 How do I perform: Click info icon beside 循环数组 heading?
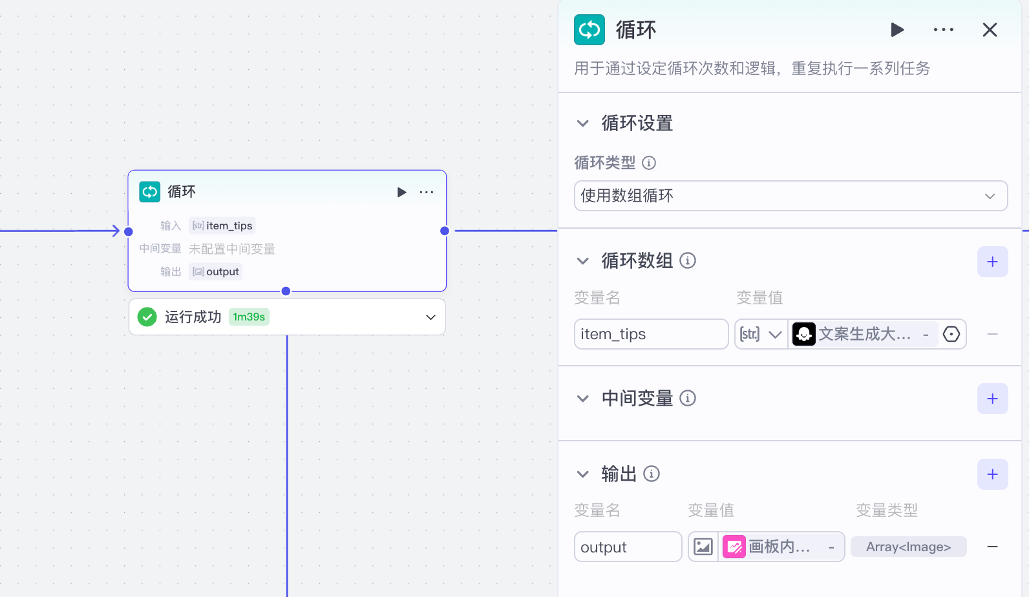(x=688, y=260)
